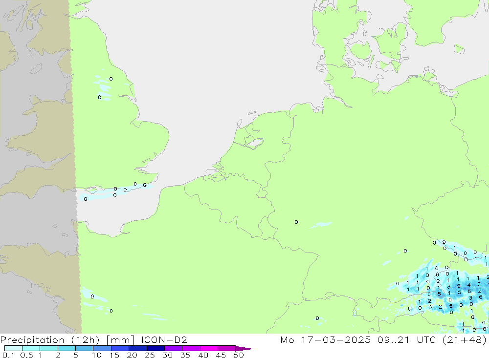The image size is (489, 358).
Task: Click the '35' legend scale label
Action: (185, 355)
